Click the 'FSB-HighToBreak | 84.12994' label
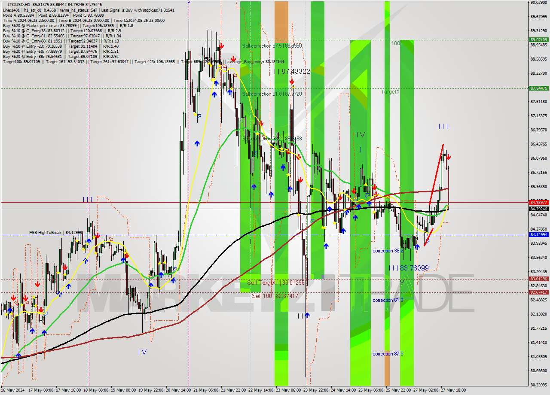The width and height of the screenshot is (550, 395). 55,233
